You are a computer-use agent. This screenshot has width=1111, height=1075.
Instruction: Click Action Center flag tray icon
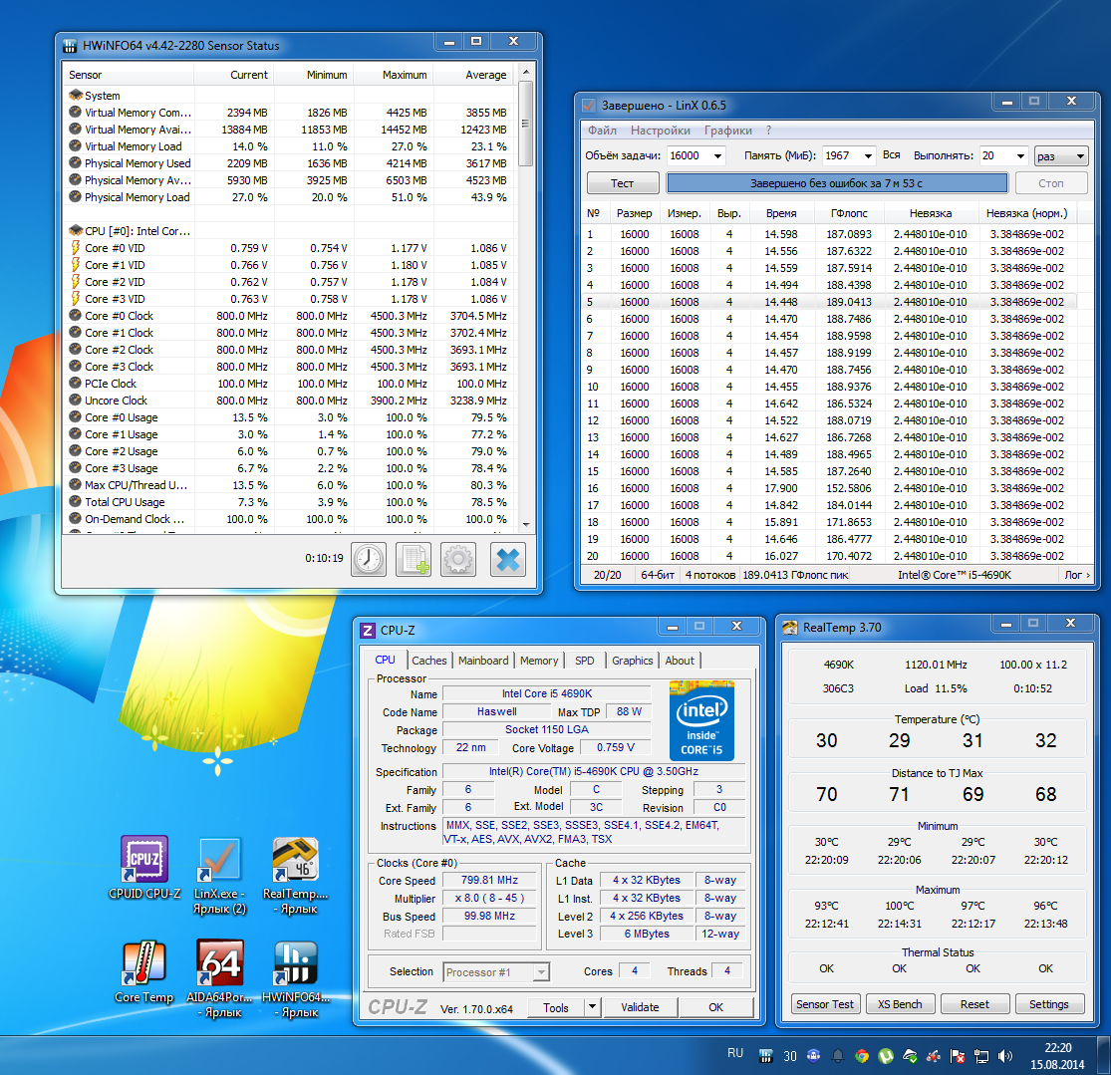point(958,1056)
